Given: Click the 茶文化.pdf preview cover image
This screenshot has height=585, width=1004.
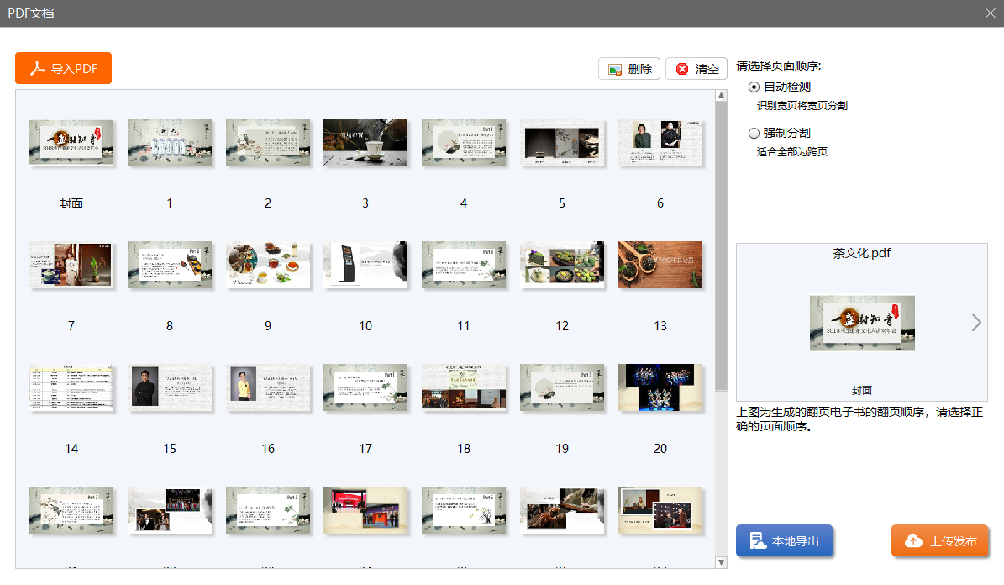Looking at the screenshot, I should click(x=862, y=323).
